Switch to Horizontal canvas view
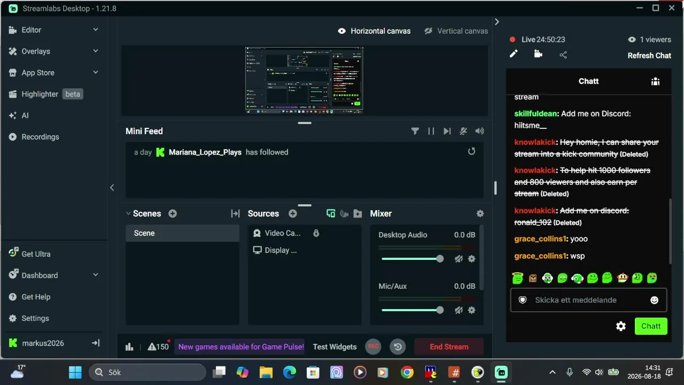 (375, 31)
